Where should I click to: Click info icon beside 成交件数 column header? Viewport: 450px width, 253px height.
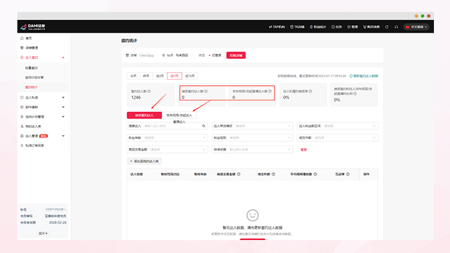(273, 174)
